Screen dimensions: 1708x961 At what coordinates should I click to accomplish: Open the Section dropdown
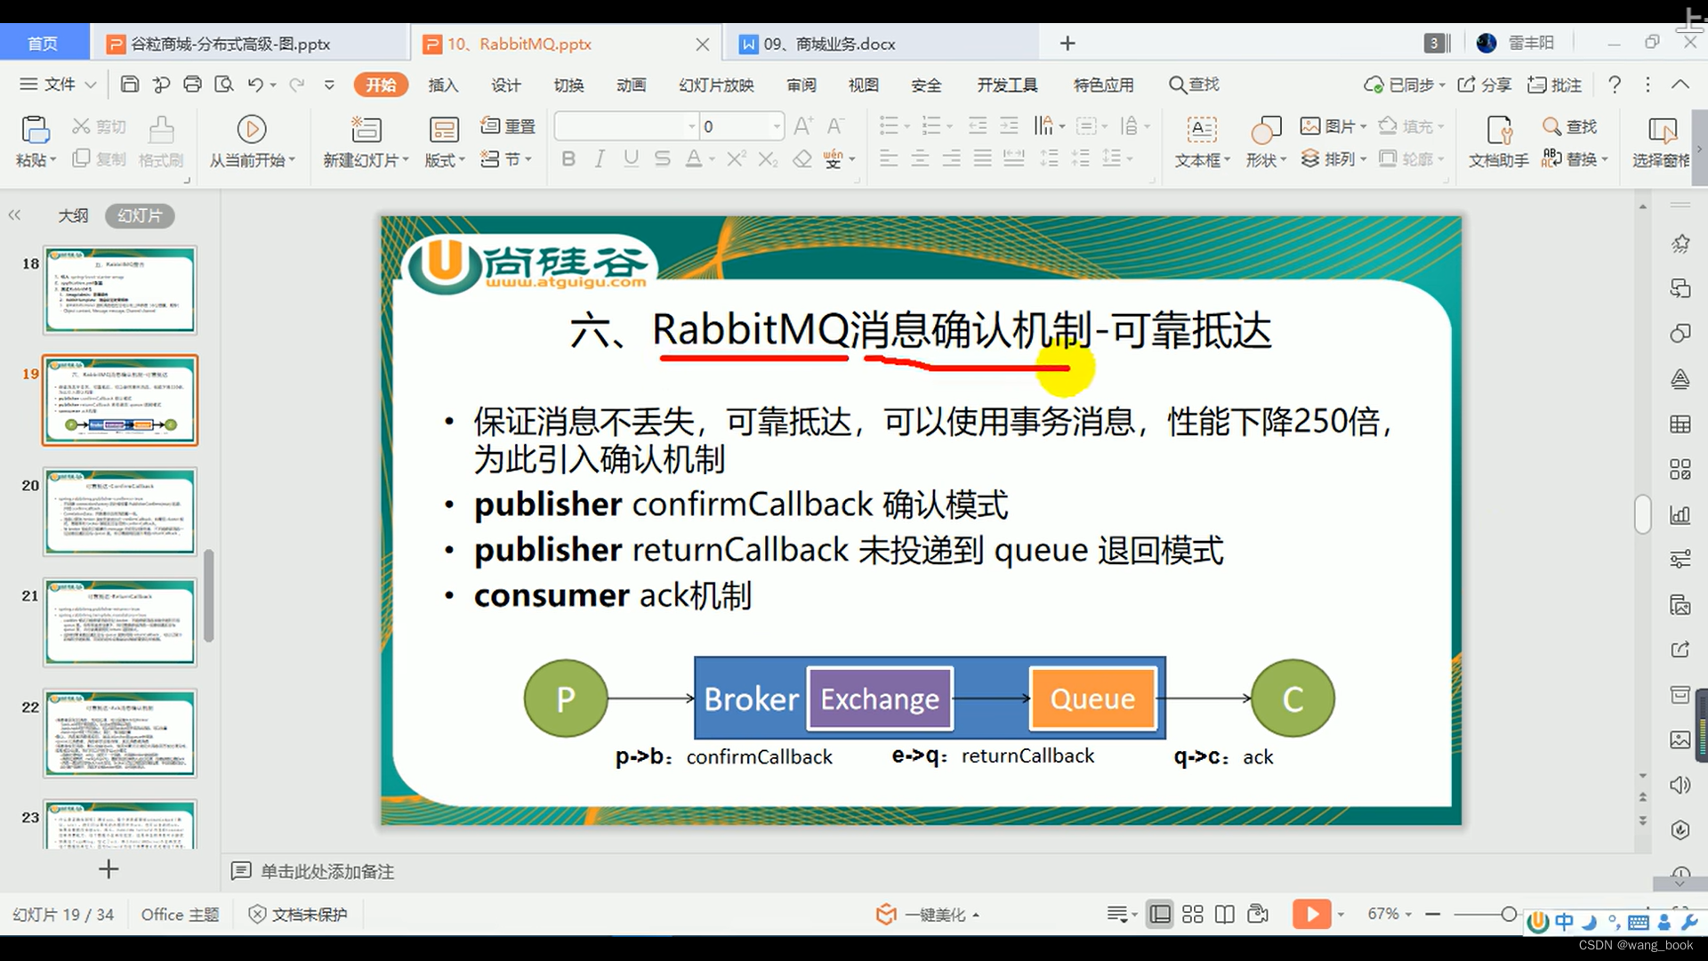tap(505, 159)
